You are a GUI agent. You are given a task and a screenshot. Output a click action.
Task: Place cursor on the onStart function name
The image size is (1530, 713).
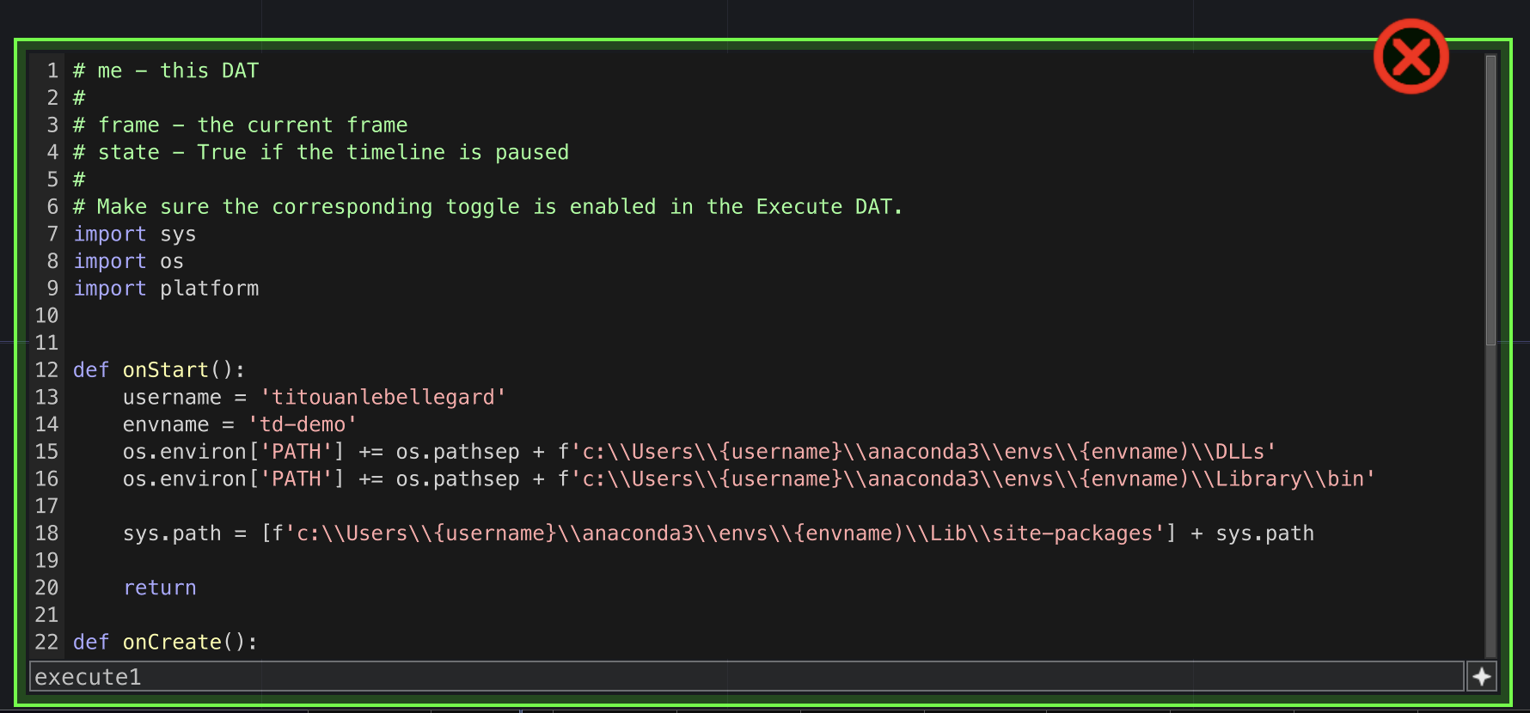click(x=165, y=370)
